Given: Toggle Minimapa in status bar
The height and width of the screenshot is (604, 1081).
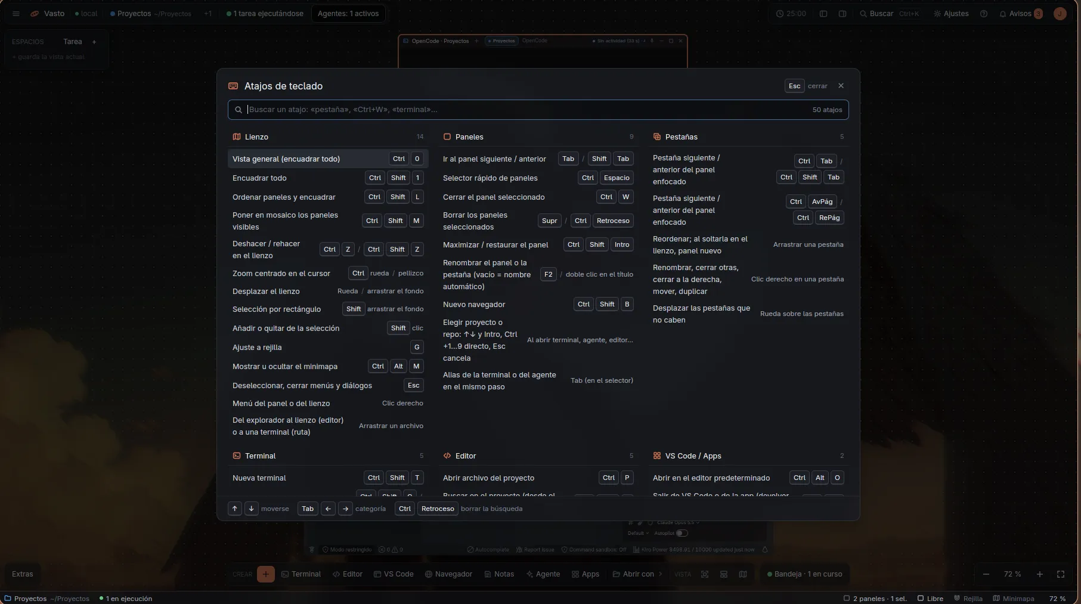Looking at the screenshot, I should [x=1014, y=599].
